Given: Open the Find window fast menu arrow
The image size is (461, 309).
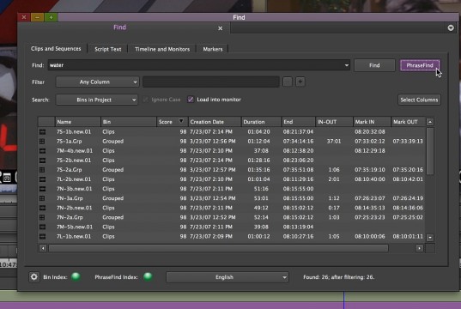Looking at the screenshot, I should [451, 28].
